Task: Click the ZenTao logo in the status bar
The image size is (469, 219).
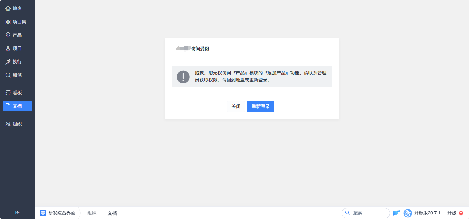Action: click(x=408, y=213)
